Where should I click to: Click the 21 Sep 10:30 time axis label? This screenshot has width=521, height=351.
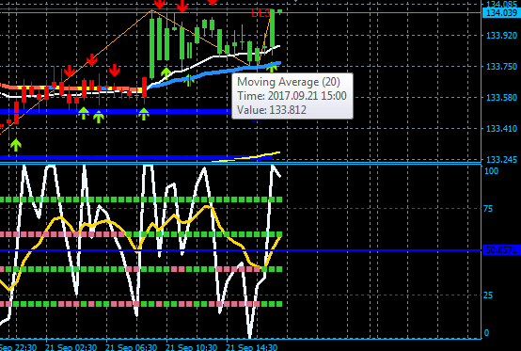click(191, 347)
